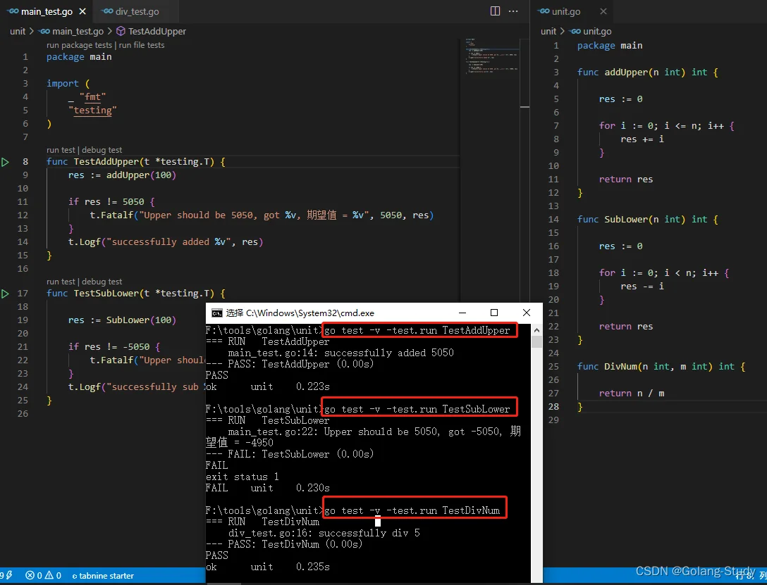Screen dimensions: 767x585
Task: Click func SubLower declaration in unit.go
Action: tap(647, 220)
